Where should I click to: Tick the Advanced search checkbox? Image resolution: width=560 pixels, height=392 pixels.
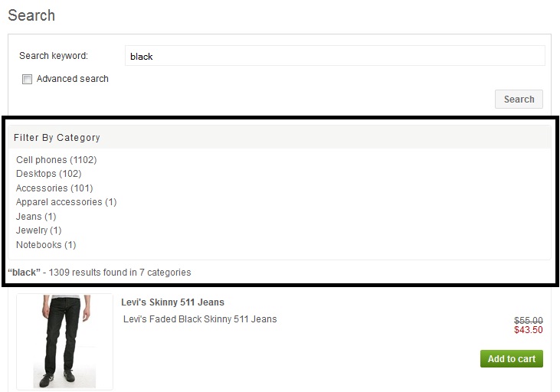click(x=27, y=79)
